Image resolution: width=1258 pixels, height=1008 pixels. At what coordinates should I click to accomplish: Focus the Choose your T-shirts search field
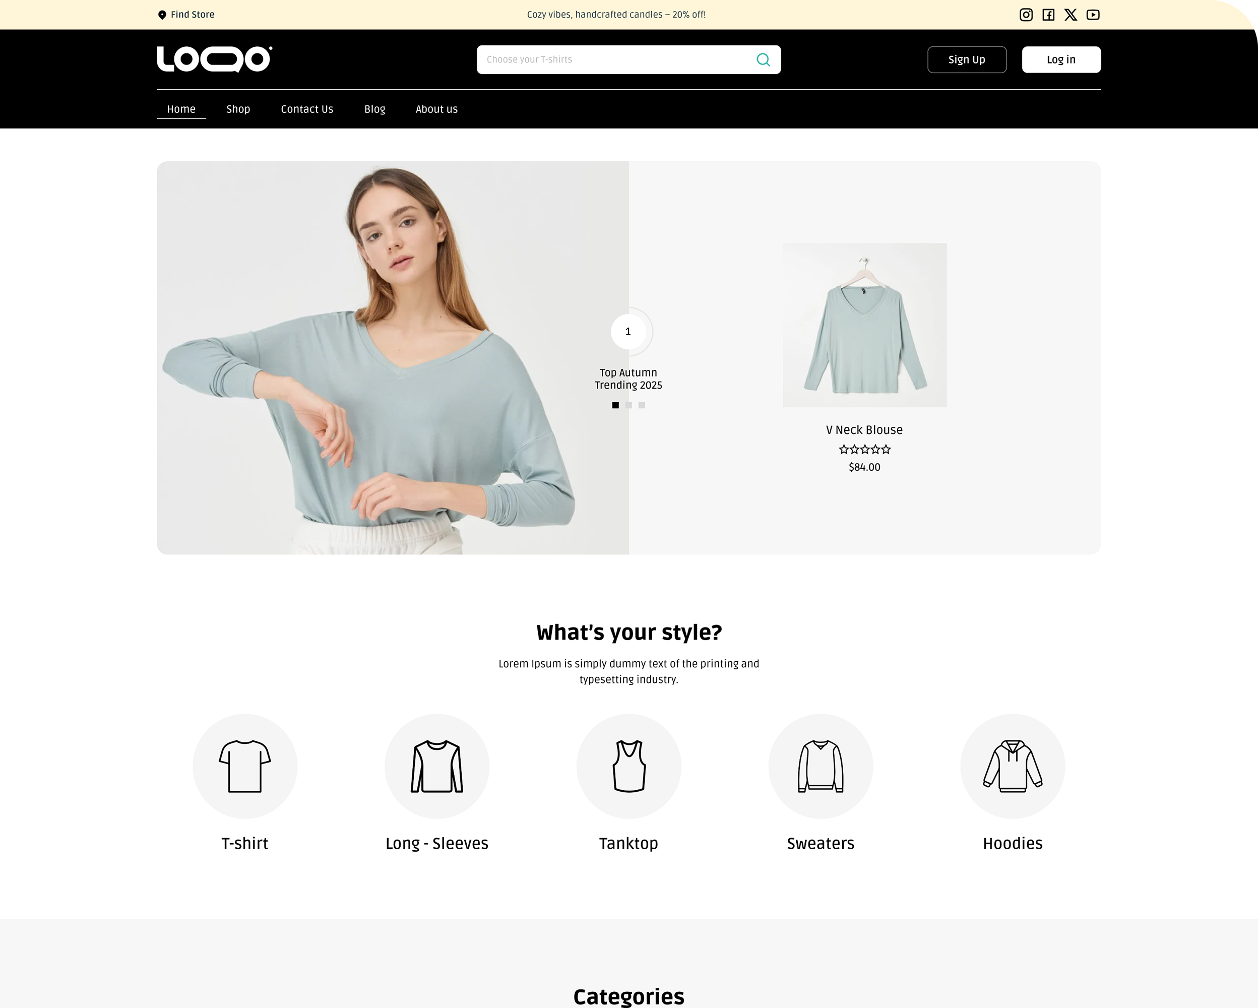point(629,59)
